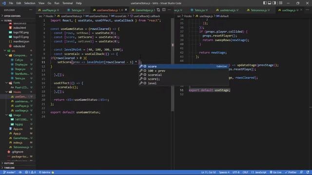Open bg.jpg in the explorer
This screenshot has width=312, height=175.
tap(19, 124)
